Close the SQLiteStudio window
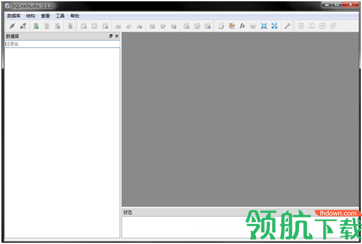 (350, 5)
